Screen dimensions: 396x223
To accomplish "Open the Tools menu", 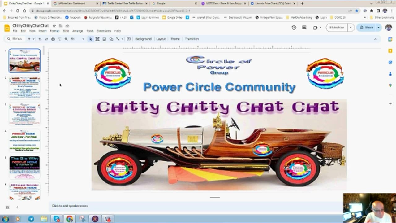I will (x=90, y=31).
